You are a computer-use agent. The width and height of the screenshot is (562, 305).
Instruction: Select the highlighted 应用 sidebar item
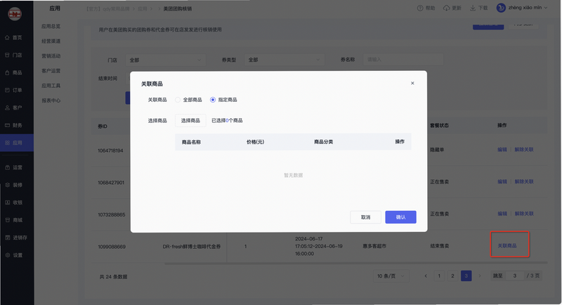[17, 143]
